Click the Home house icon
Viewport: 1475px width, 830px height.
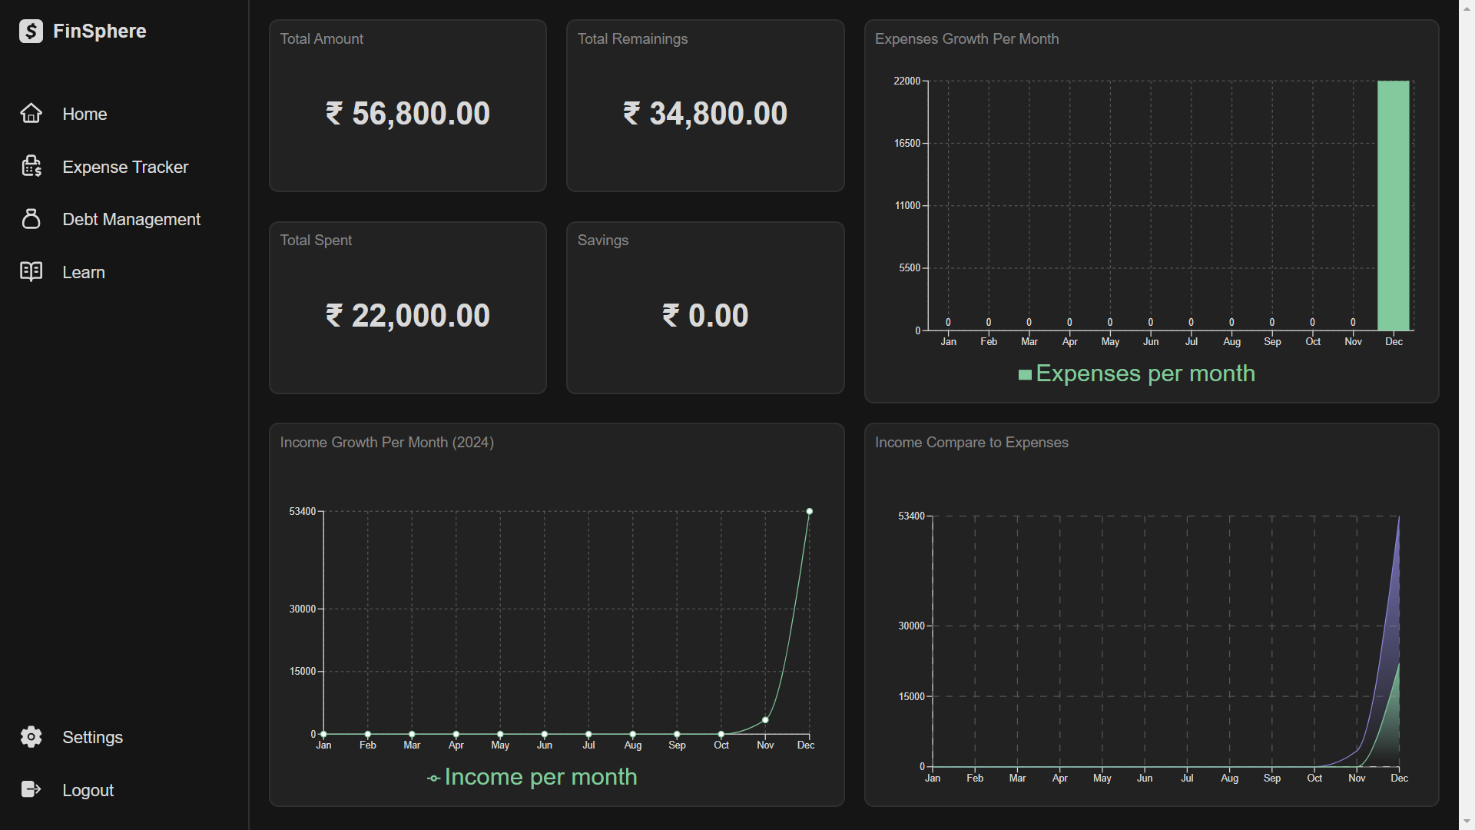31,114
